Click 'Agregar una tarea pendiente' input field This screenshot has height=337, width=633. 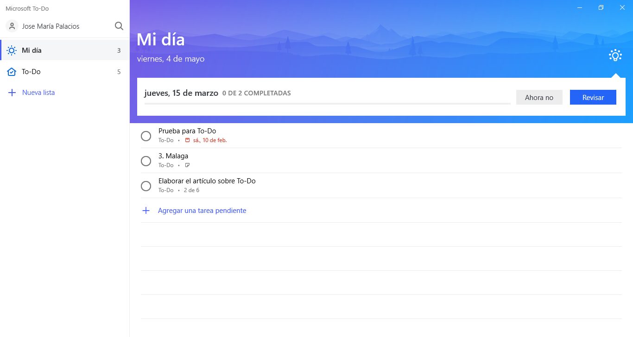pos(202,211)
